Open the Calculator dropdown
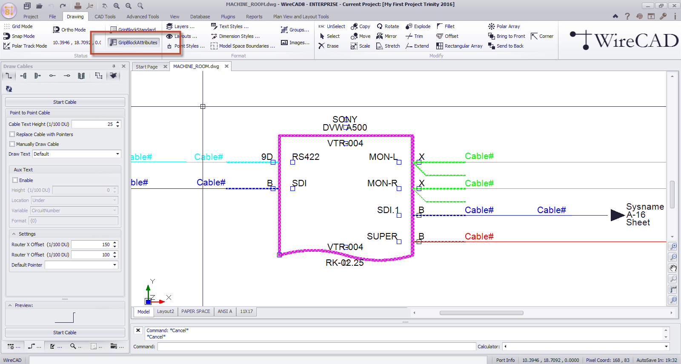The height and width of the screenshot is (364, 681). click(667, 347)
